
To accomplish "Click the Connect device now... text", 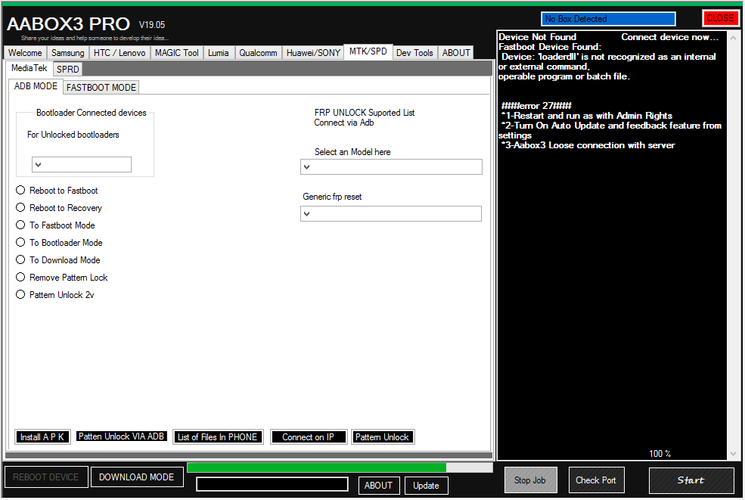I will point(670,37).
